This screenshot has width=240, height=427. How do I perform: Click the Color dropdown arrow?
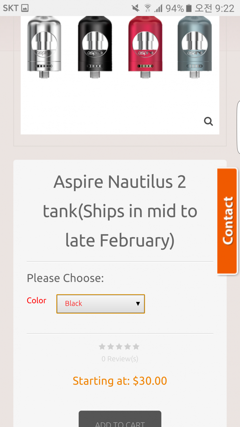(138, 304)
